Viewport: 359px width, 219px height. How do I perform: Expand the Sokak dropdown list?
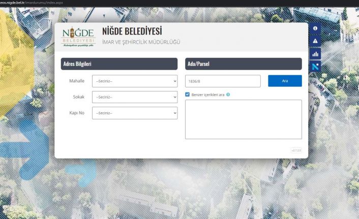pos(134,97)
